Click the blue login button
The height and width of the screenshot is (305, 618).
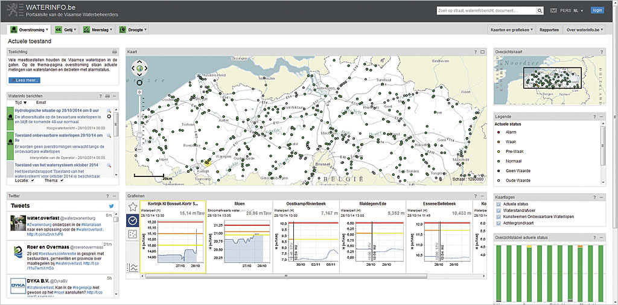coord(597,11)
